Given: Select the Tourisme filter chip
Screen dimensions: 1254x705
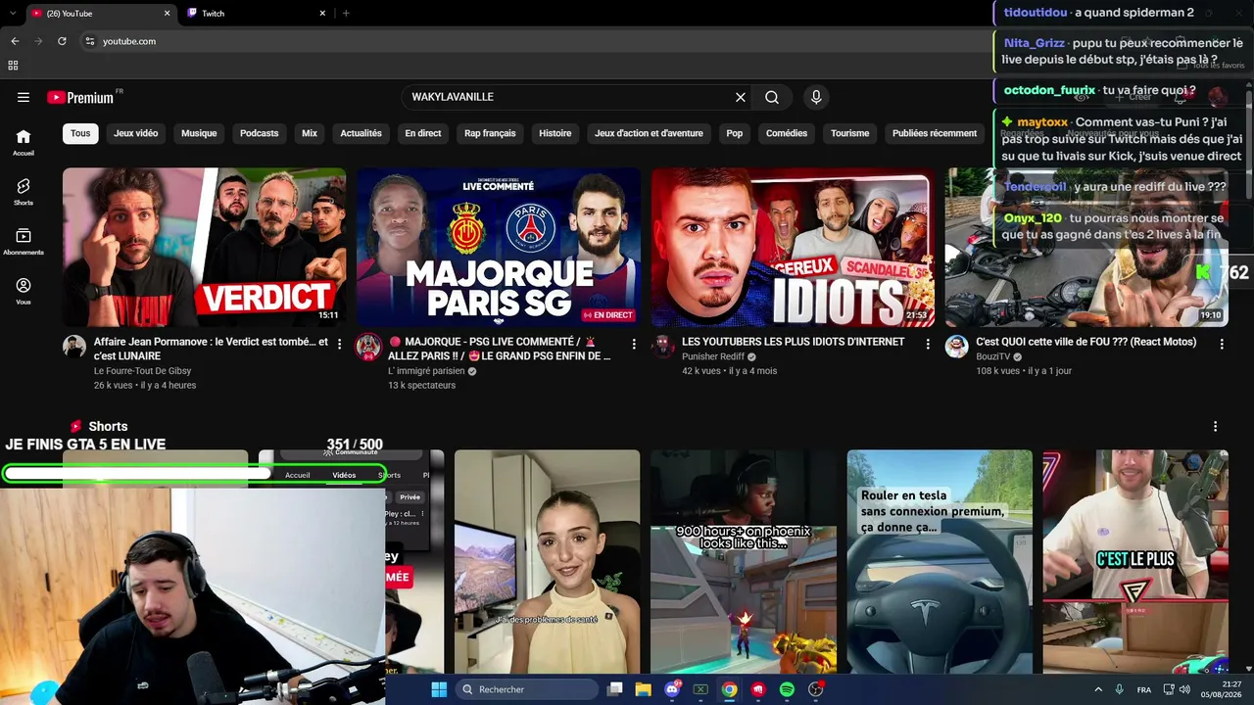Looking at the screenshot, I should (850, 133).
